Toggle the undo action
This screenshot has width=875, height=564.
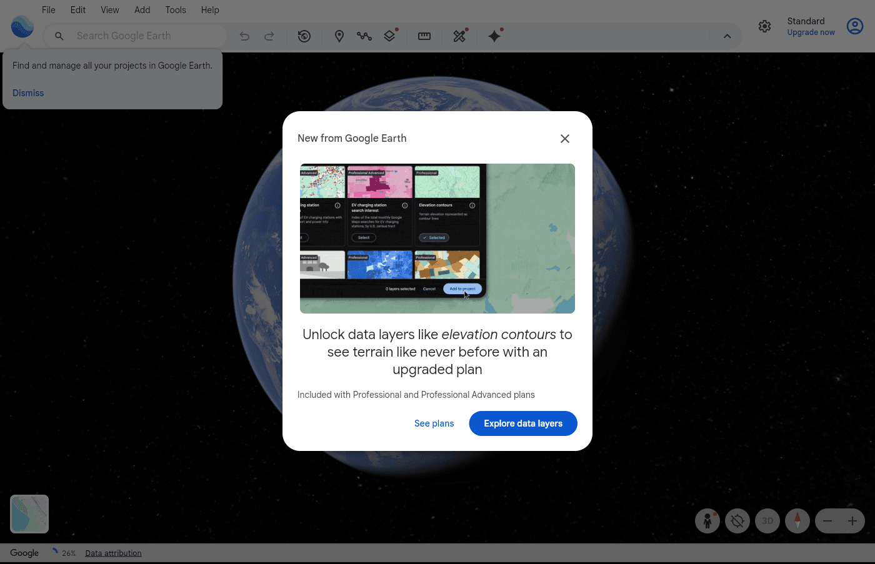click(244, 36)
